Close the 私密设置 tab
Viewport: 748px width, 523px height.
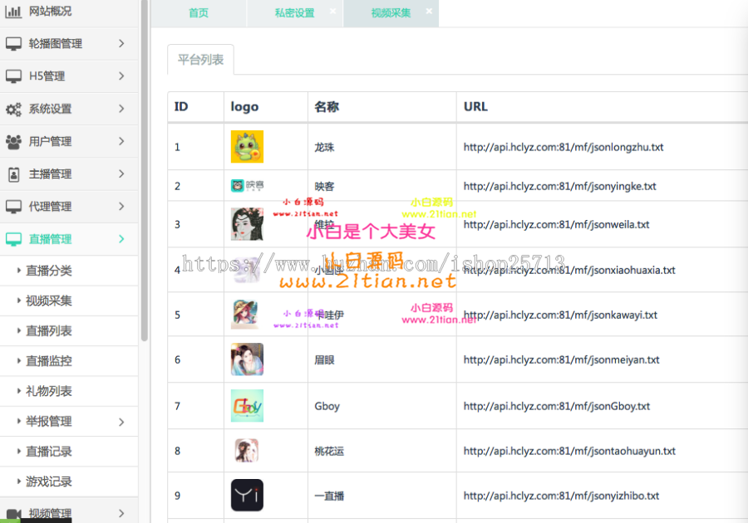point(333,11)
